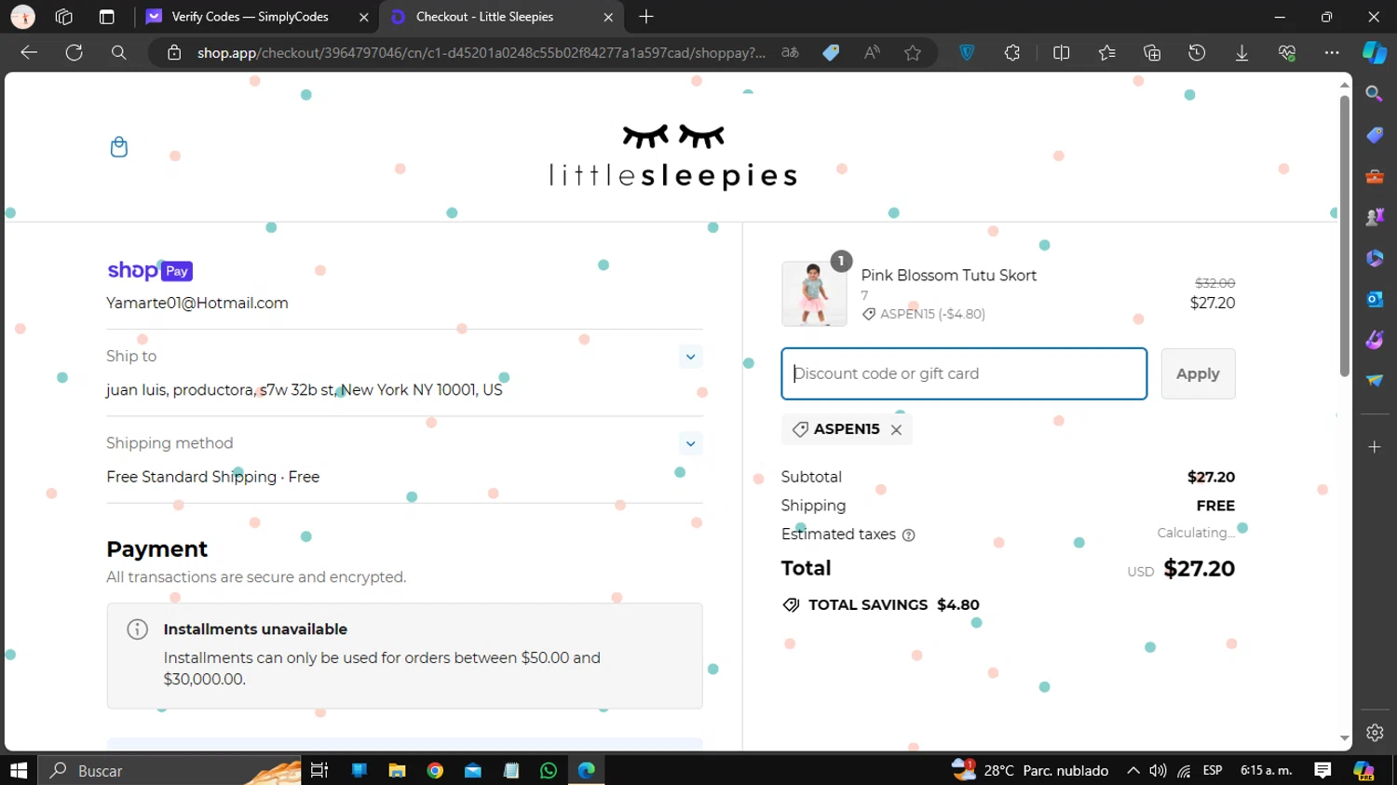Viewport: 1397px width, 785px height.
Task: Open Downloads panel
Action: pos(1241,53)
